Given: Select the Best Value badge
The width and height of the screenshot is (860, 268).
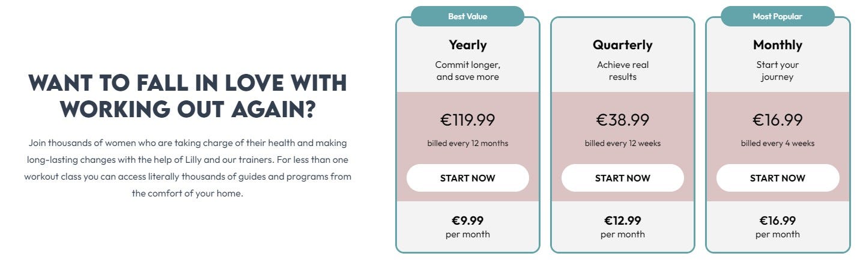Looking at the screenshot, I should [467, 16].
